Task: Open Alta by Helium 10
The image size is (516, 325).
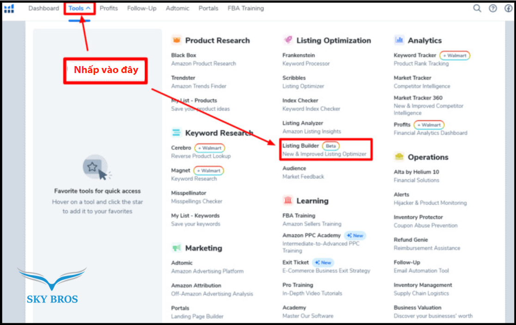Action: pyautogui.click(x=416, y=172)
